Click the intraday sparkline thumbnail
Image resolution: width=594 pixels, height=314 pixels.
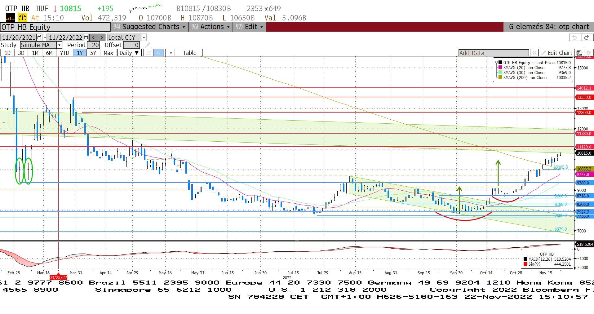tap(145, 8)
